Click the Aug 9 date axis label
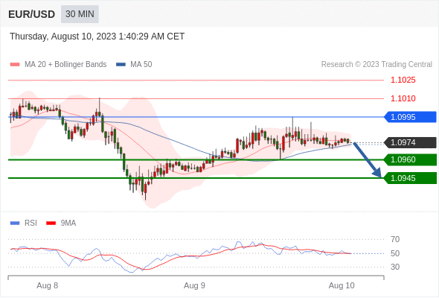Image resolution: width=439 pixels, height=298 pixels. click(x=194, y=285)
